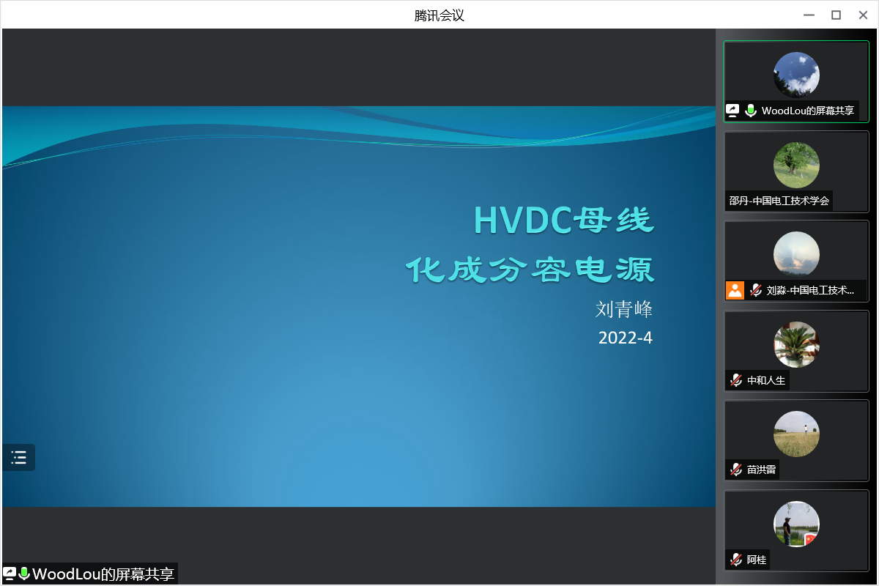Maximize the 腾讯会议 window

click(836, 15)
